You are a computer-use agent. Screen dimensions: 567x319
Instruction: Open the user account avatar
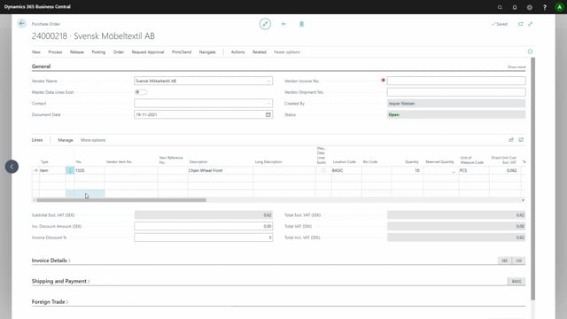(x=559, y=7)
